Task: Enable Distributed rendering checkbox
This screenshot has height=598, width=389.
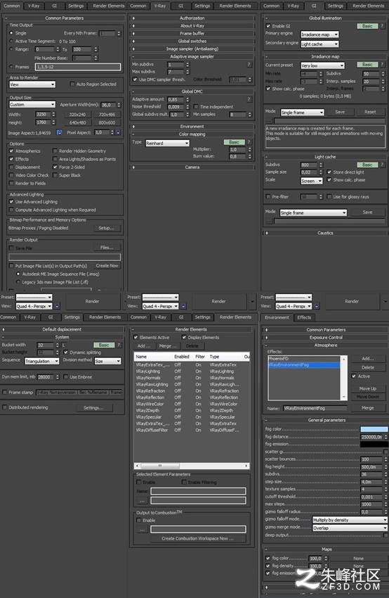Action: [5, 407]
